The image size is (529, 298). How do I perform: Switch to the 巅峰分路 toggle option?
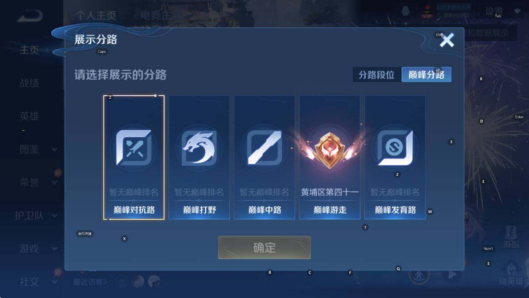pos(426,75)
